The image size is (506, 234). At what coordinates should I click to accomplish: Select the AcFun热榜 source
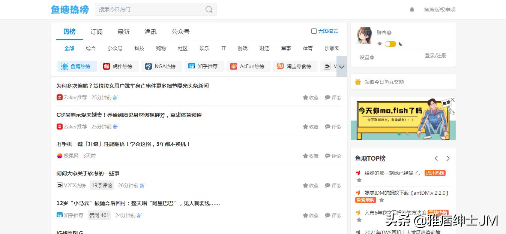248,66
